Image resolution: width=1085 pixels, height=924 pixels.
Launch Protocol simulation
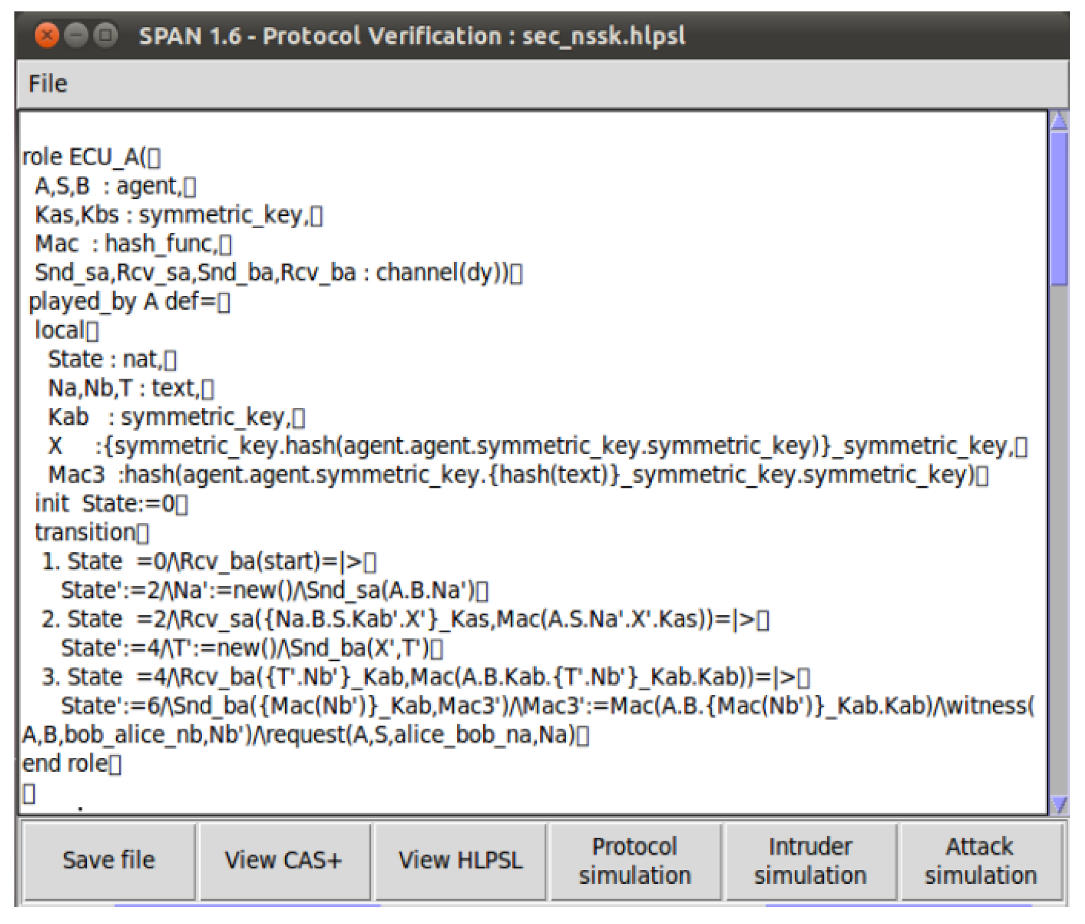(635, 860)
